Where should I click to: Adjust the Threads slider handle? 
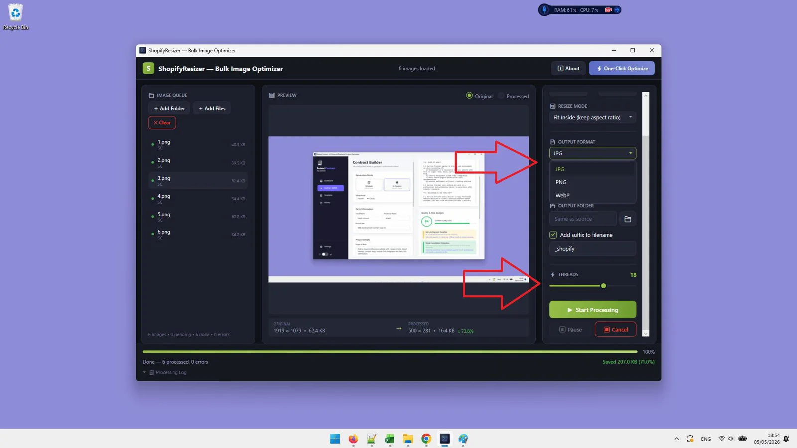pyautogui.click(x=603, y=286)
